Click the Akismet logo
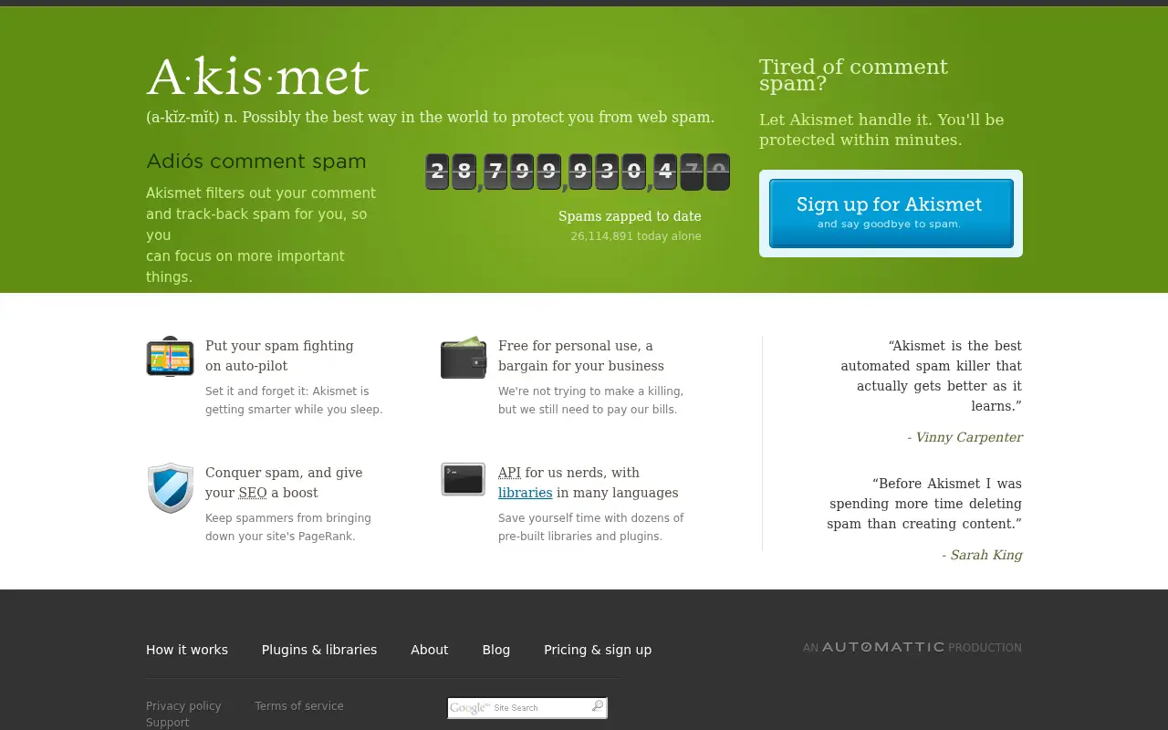 coord(258,78)
